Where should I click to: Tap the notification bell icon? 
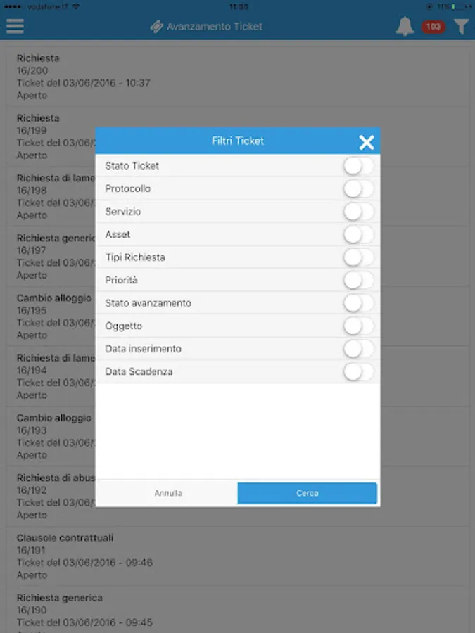pyautogui.click(x=405, y=27)
